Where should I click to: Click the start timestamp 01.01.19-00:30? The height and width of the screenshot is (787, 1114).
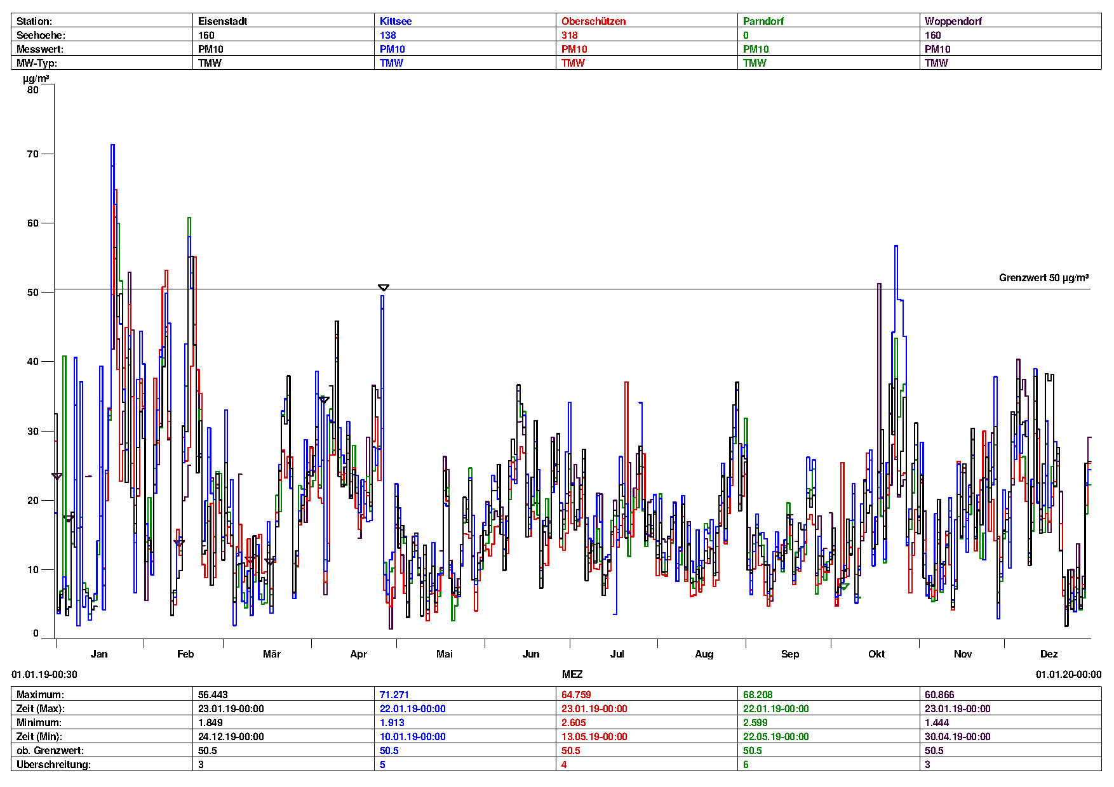coord(44,674)
